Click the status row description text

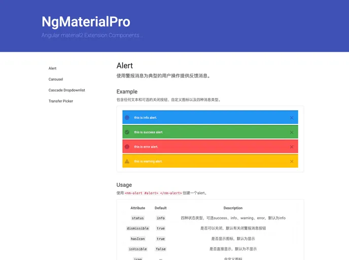pos(233,218)
